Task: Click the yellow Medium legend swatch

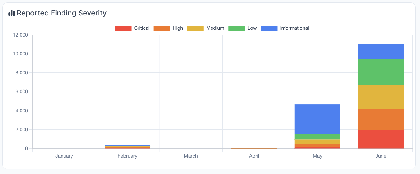Action: click(x=195, y=28)
